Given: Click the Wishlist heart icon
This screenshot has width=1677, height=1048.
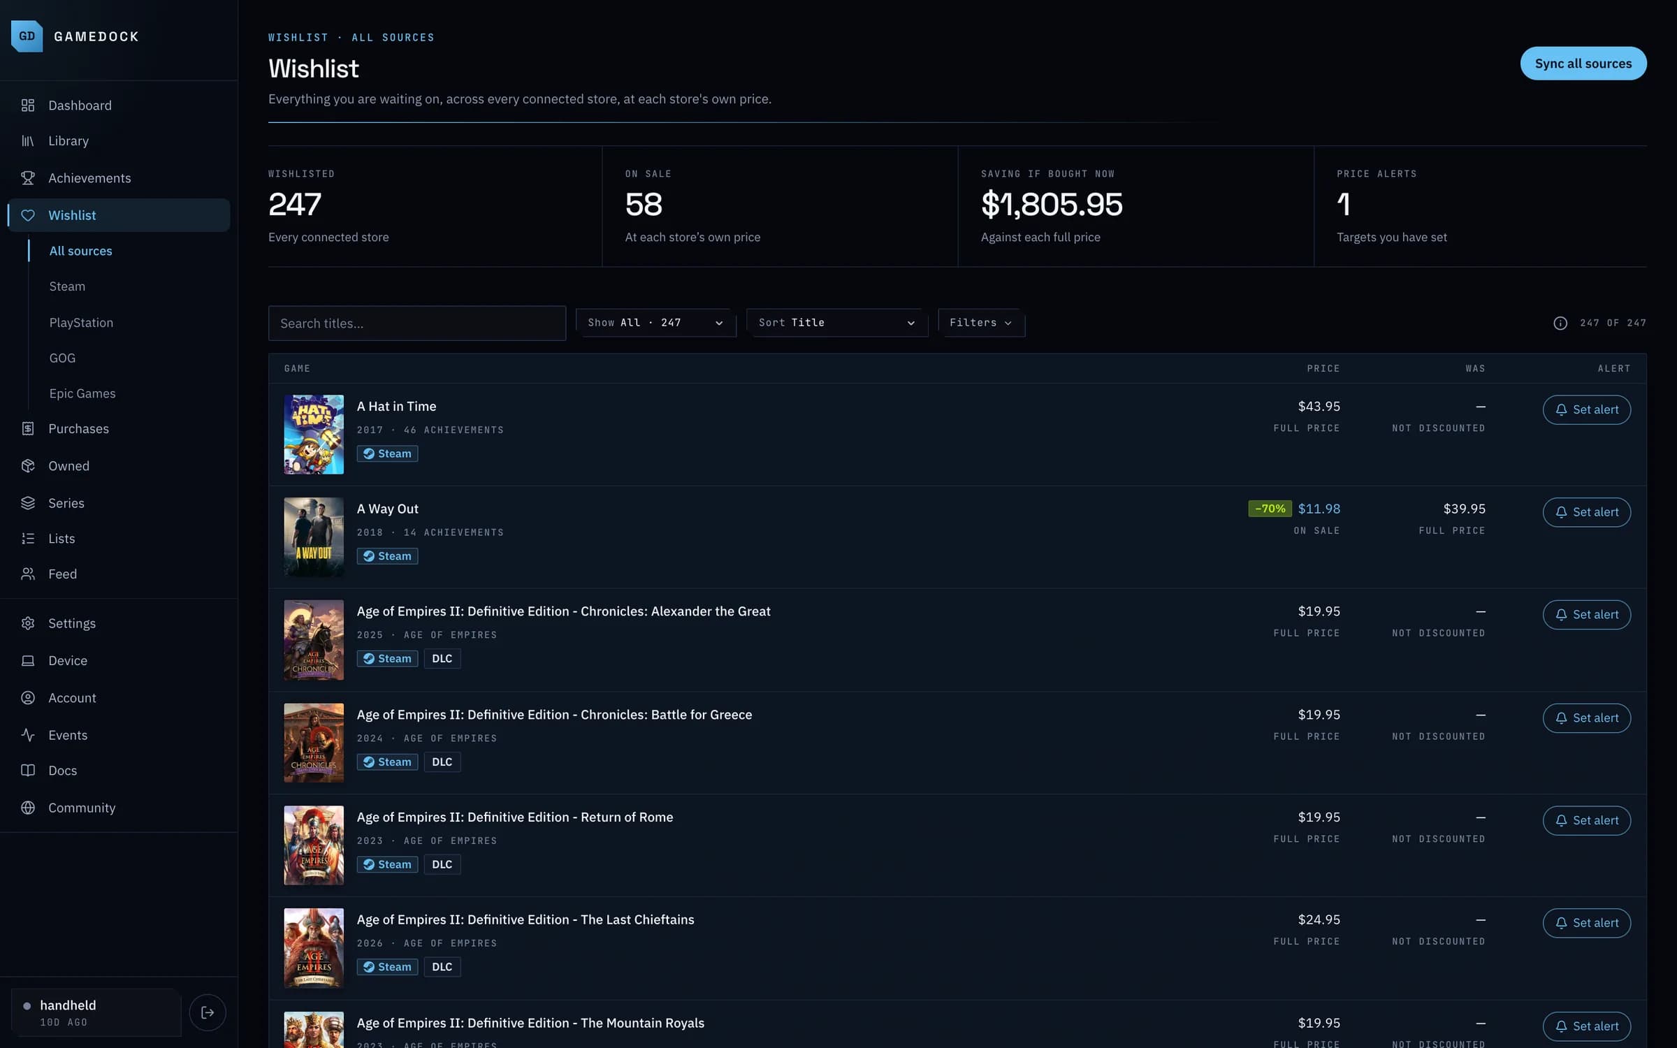Looking at the screenshot, I should tap(28, 215).
